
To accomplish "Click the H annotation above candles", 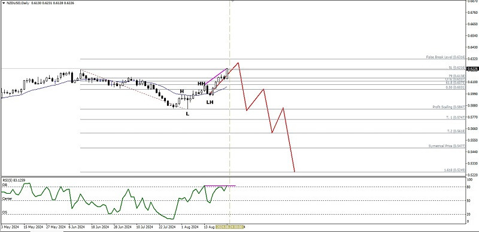I will [181, 91].
